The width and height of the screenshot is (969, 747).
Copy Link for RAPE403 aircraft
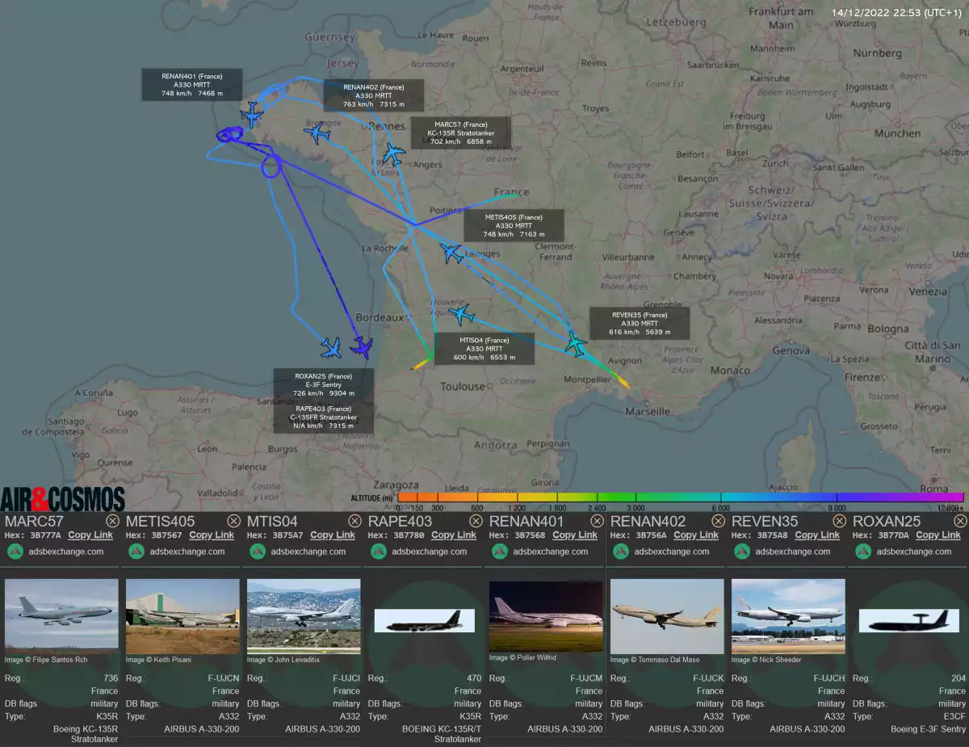click(x=454, y=535)
